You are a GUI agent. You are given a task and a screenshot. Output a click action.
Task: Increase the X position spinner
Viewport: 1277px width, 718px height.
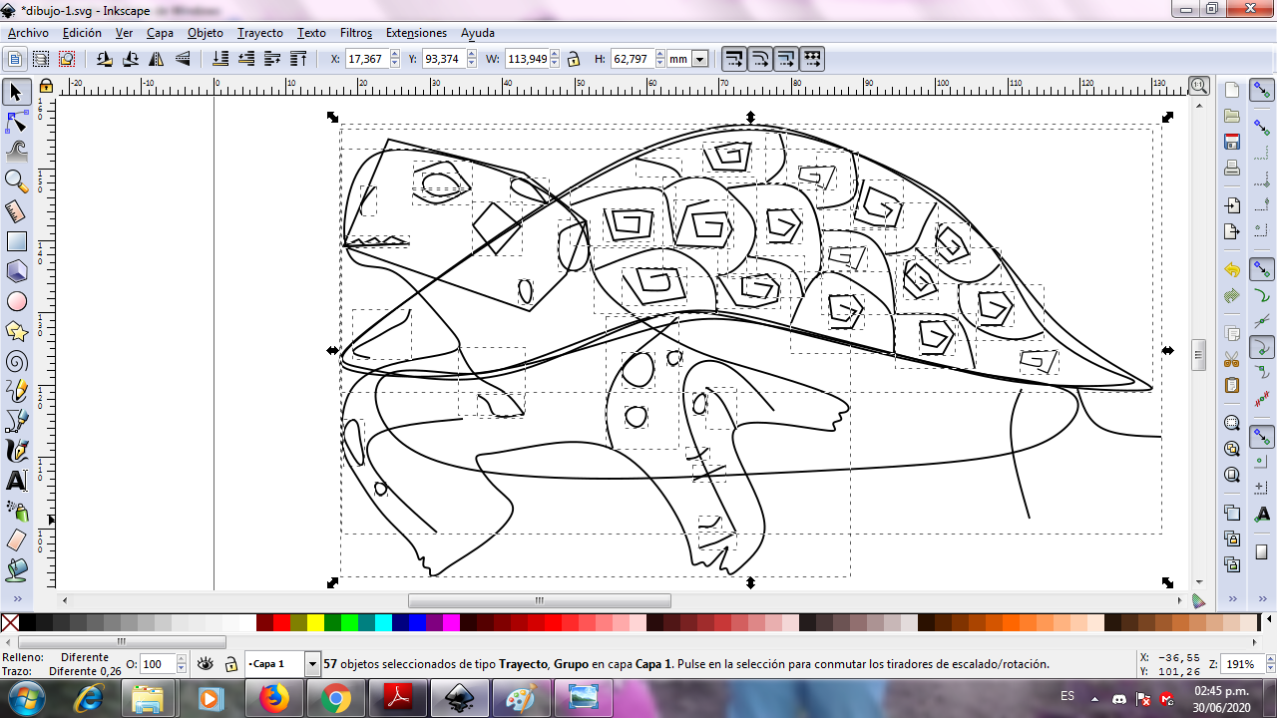(394, 55)
